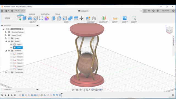Click the Measure inspect icon
176x99 pixels.
click(x=115, y=18)
